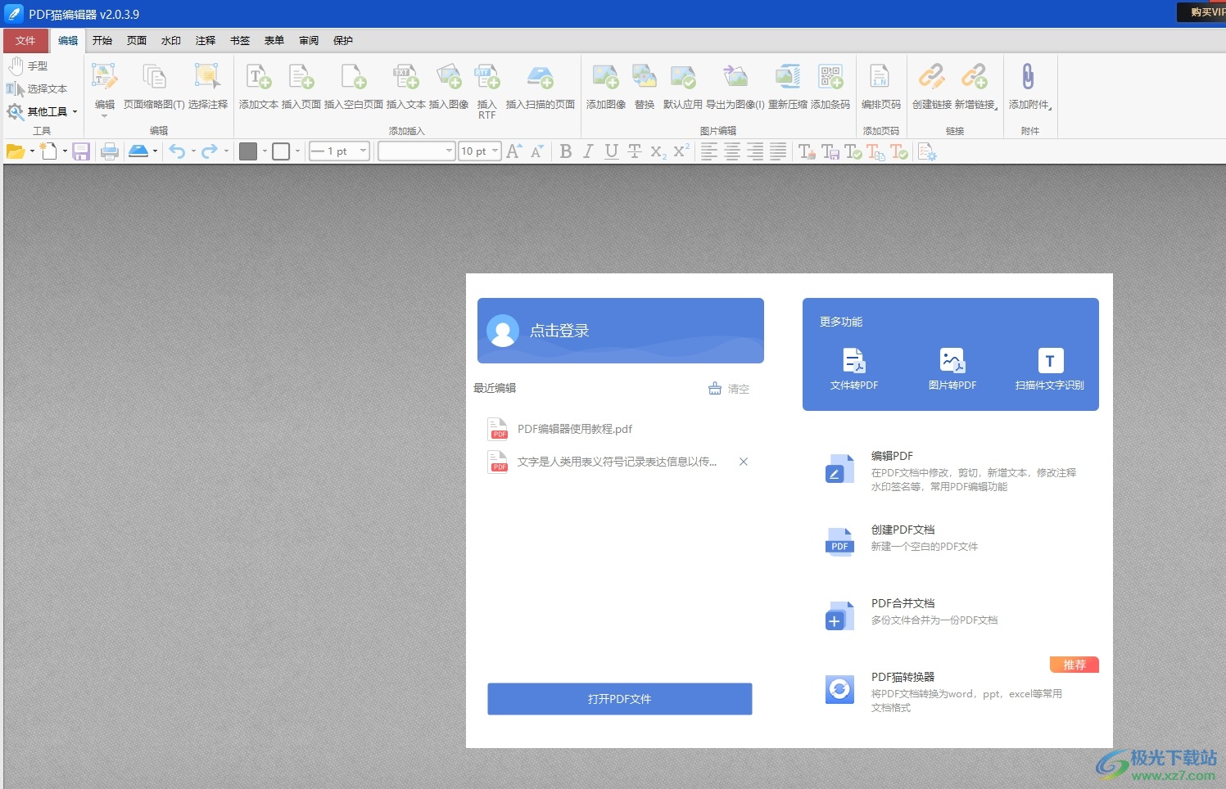Switch to the 注释 tab
The width and height of the screenshot is (1226, 789).
(206, 41)
